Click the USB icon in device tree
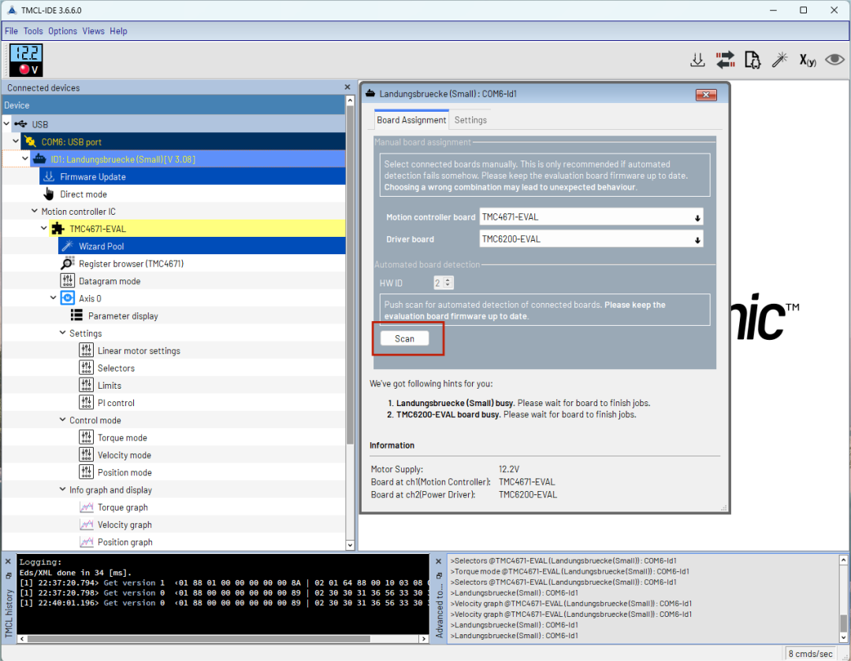This screenshot has width=851, height=661. [x=20, y=124]
